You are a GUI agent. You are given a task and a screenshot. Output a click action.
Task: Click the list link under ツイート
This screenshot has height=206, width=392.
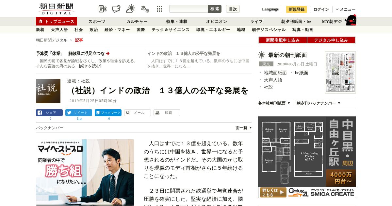(80, 119)
